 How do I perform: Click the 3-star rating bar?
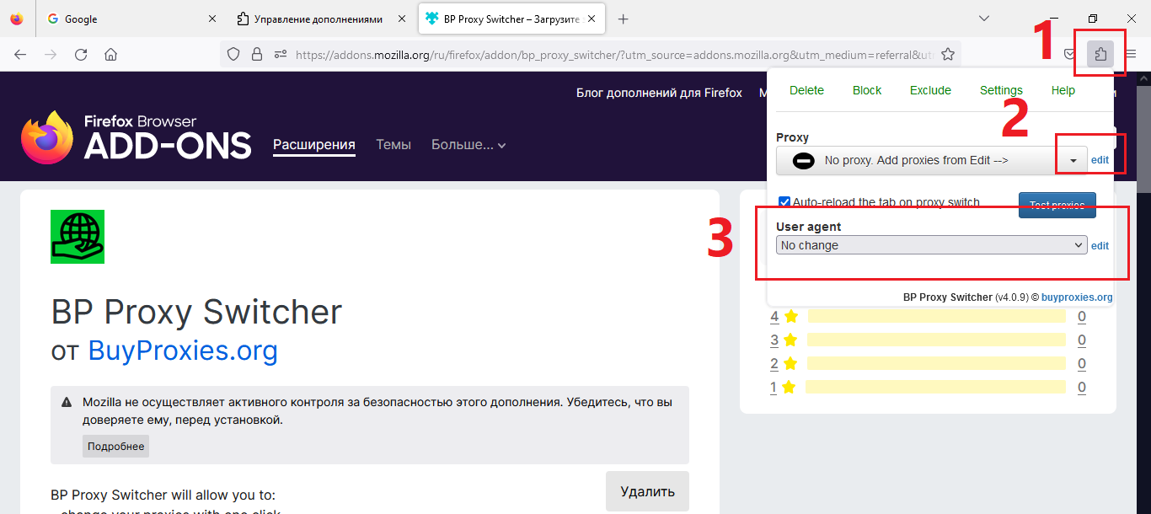[935, 340]
